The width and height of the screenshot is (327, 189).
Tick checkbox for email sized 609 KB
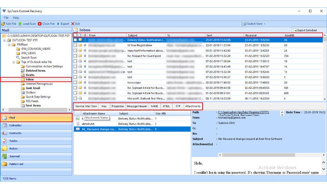click(75, 93)
